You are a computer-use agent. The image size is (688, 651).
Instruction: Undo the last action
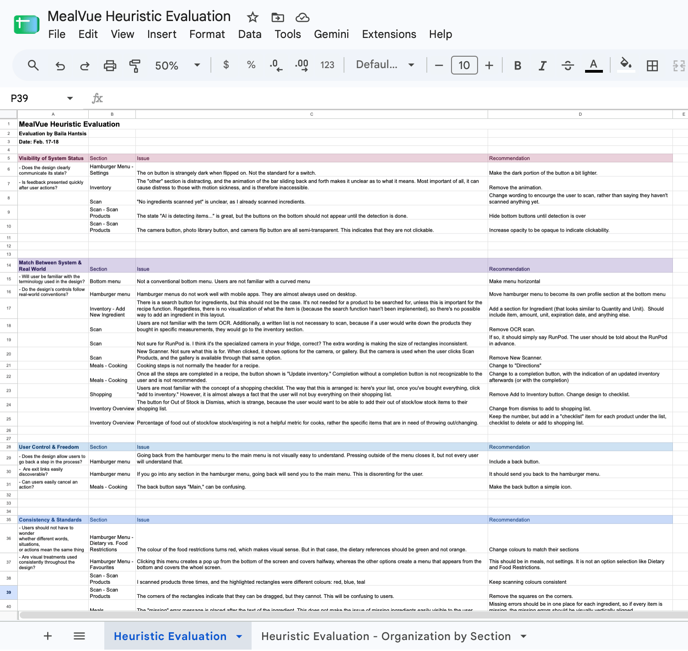(60, 66)
